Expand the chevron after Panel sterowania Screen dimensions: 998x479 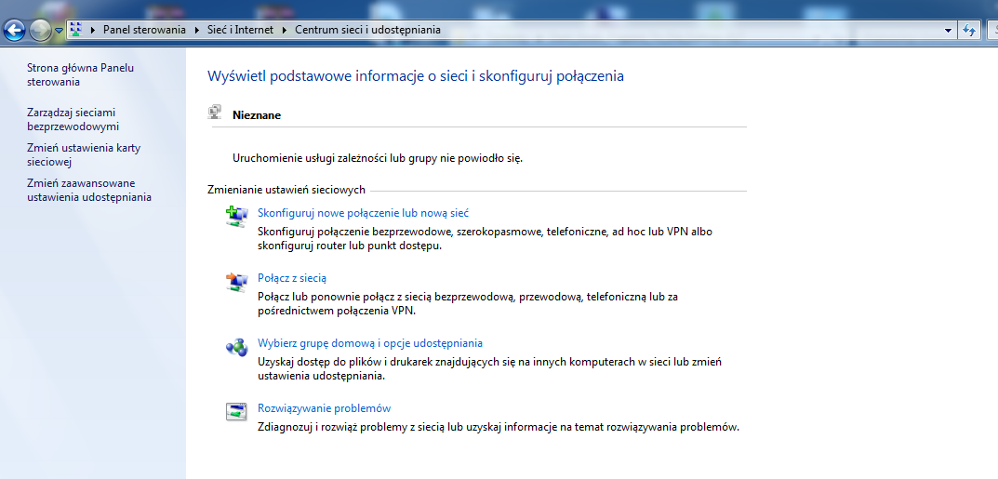click(x=197, y=30)
